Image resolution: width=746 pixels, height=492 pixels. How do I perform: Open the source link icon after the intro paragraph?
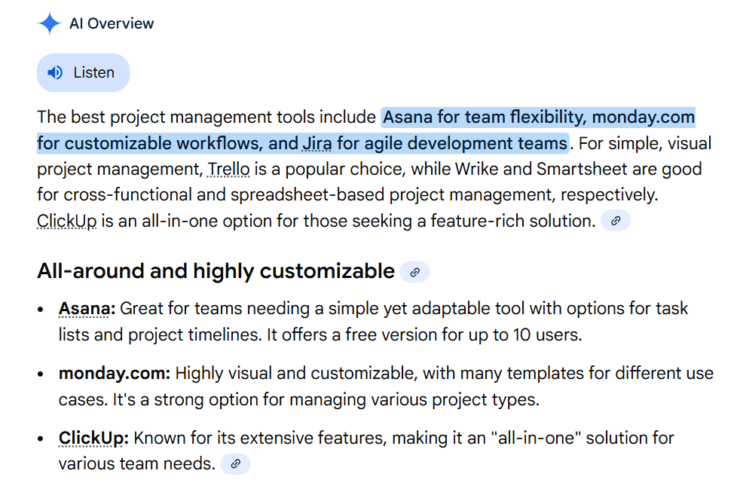[x=616, y=221]
